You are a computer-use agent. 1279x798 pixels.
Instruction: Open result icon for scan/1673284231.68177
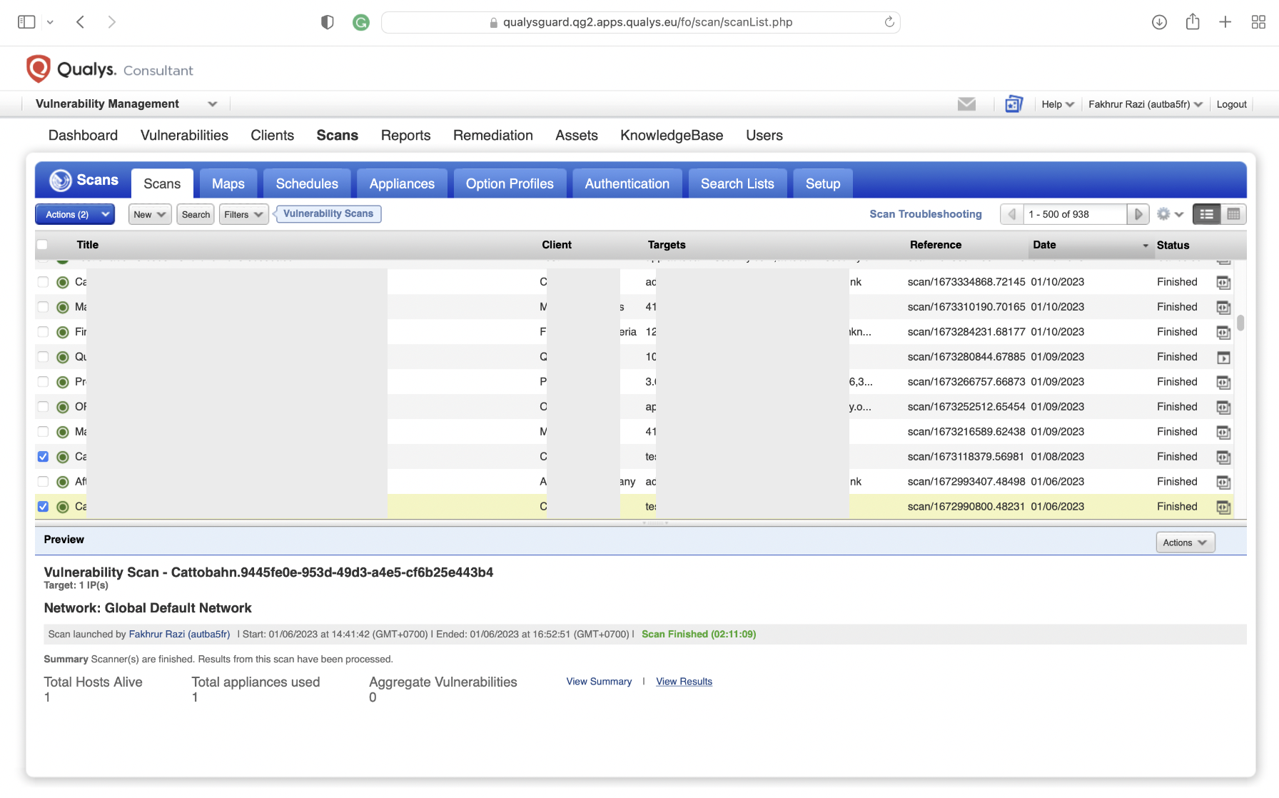(x=1223, y=333)
